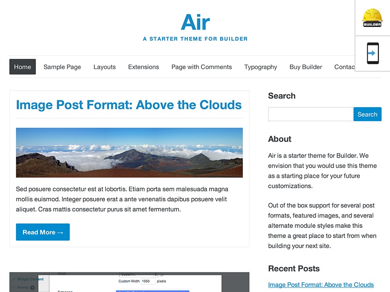Visit the Buy Builder menu link
Screen dimensions: 390x292
pyautogui.click(x=306, y=67)
